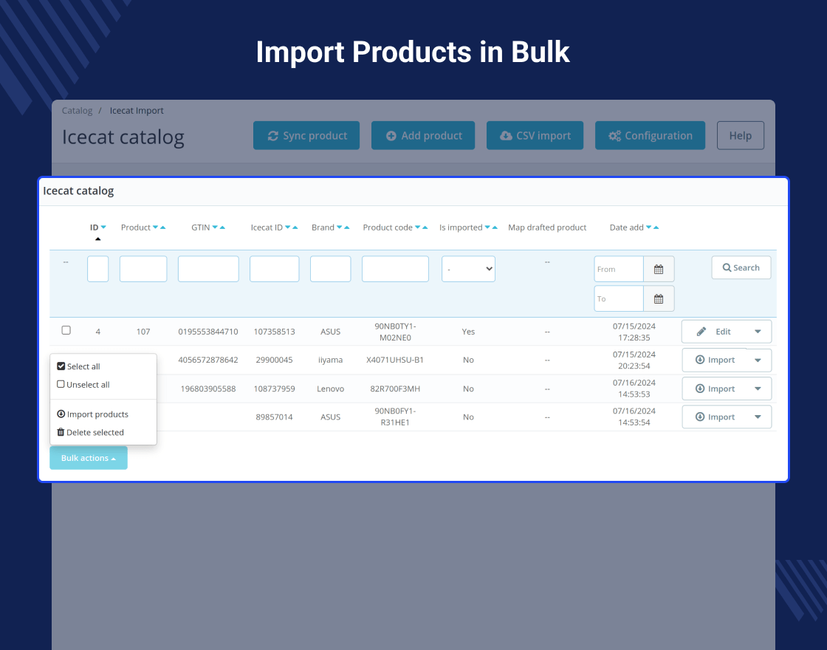This screenshot has width=827, height=650.
Task: Open calendar picker for To date
Action: pos(659,298)
